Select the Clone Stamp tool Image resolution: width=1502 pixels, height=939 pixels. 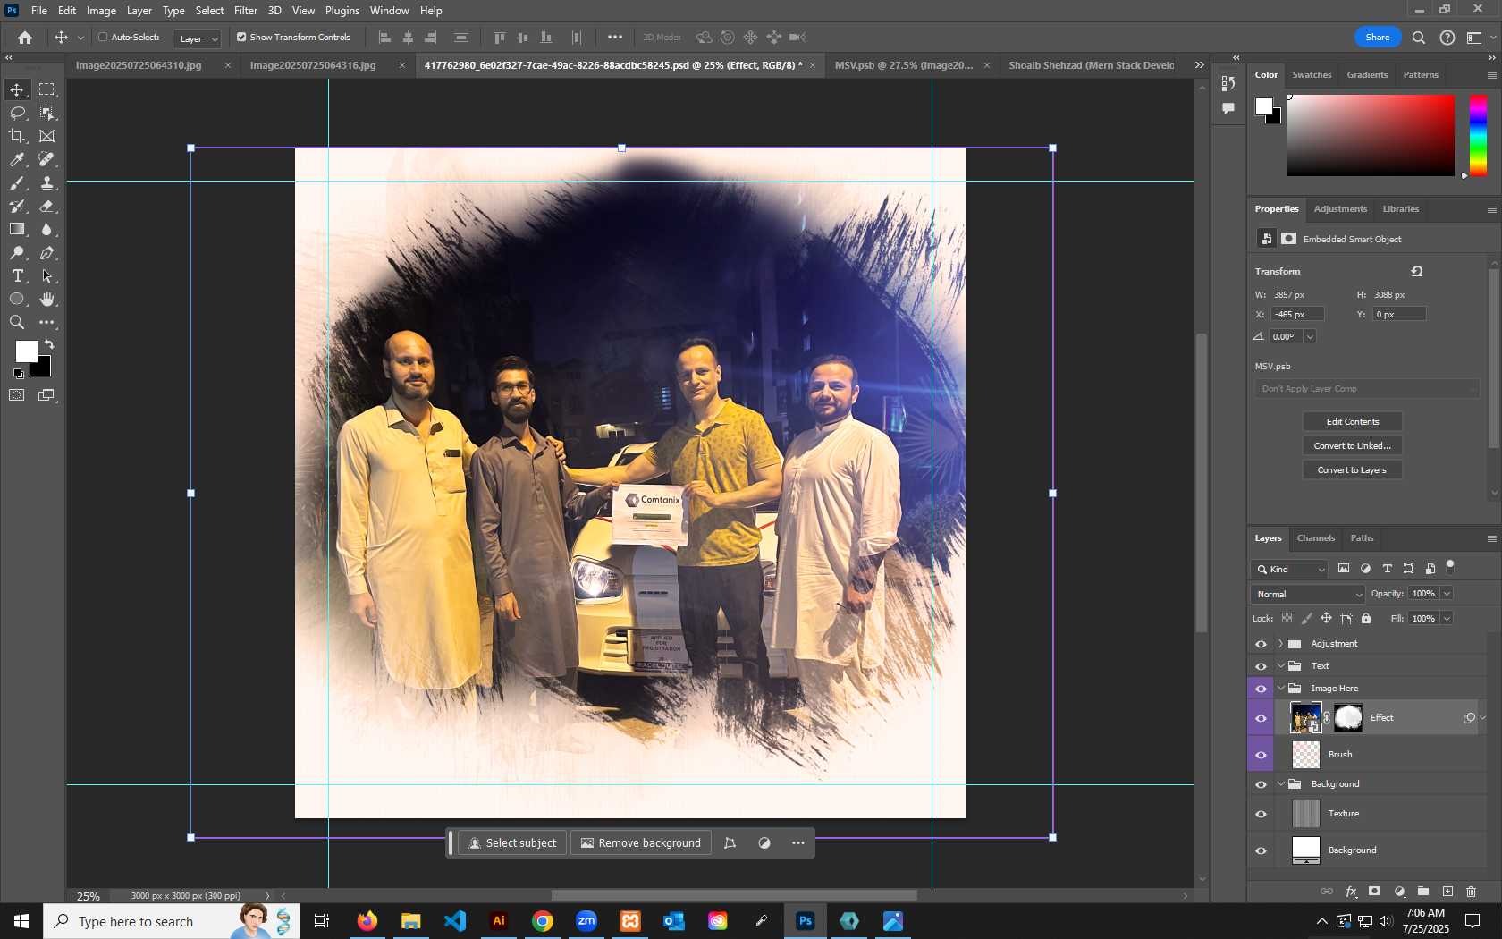click(x=46, y=182)
